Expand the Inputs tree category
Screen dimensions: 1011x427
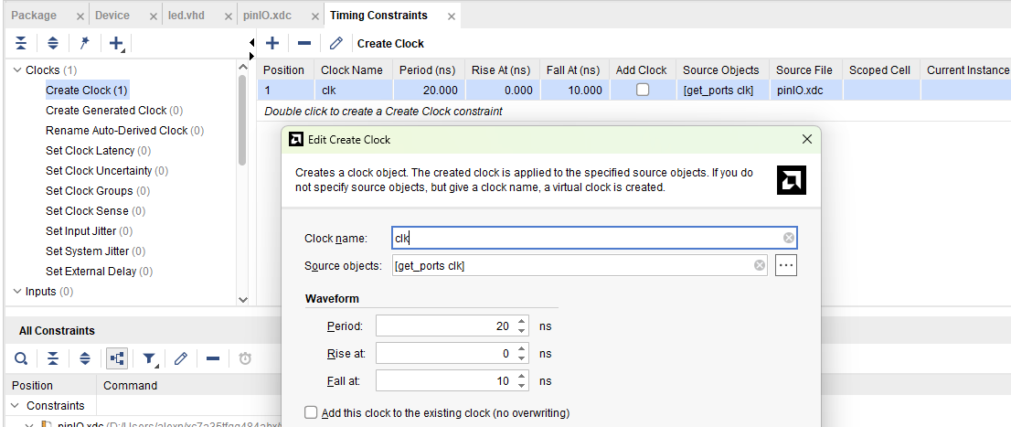coord(16,292)
